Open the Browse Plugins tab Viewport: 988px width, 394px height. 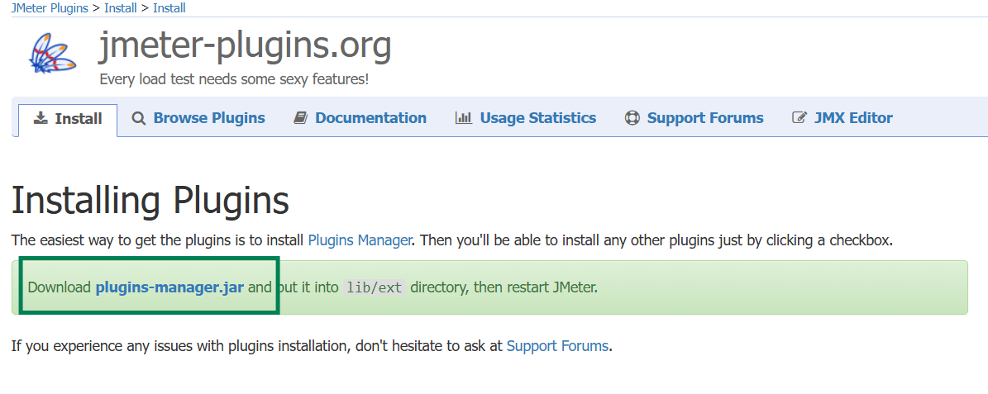point(198,118)
